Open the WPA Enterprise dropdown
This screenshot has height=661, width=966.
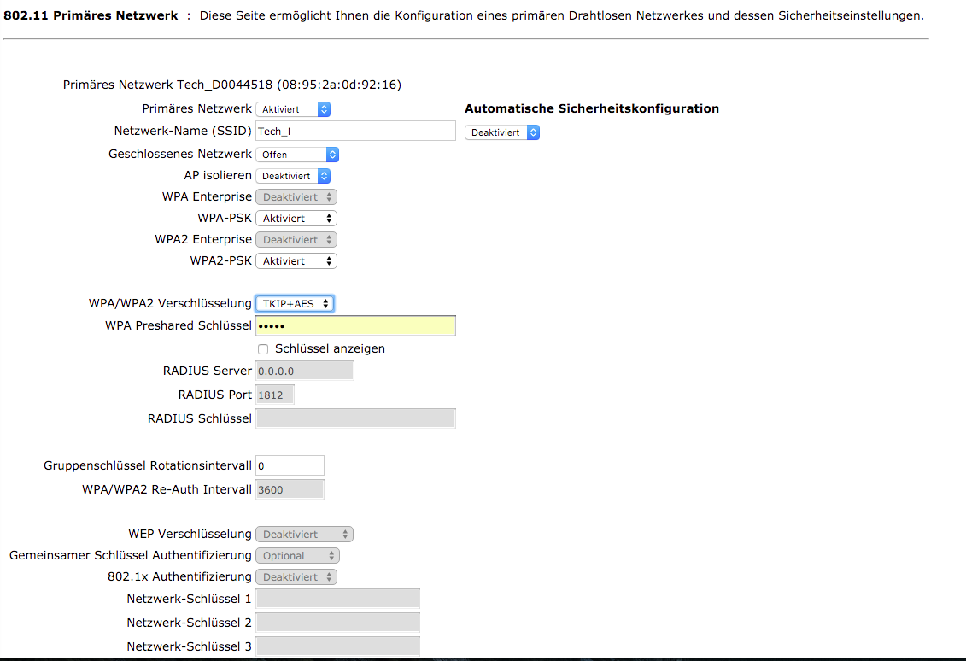[296, 197]
